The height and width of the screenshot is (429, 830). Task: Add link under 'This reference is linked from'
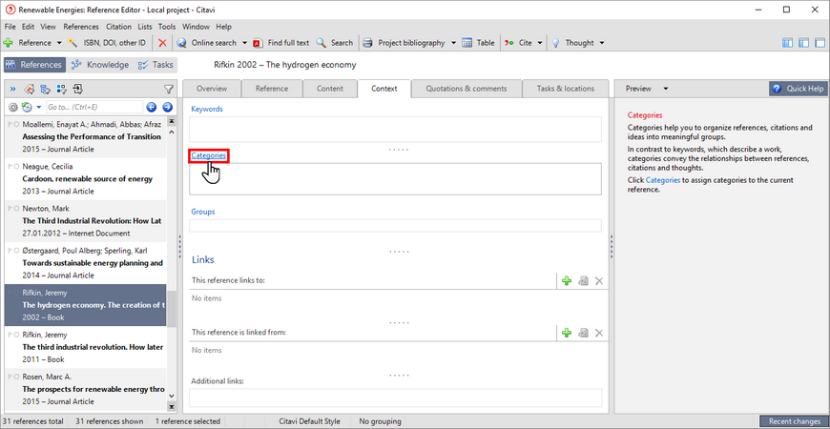(x=567, y=333)
